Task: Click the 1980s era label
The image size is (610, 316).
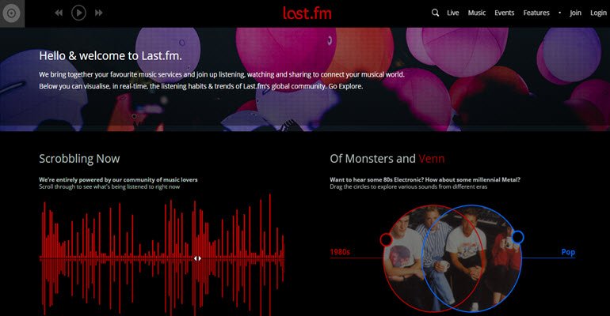Action: 340,252
